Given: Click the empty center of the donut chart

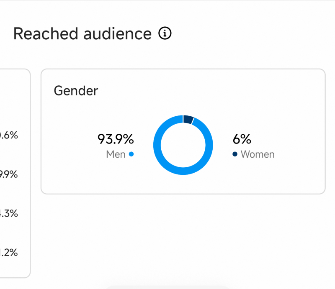Looking at the screenshot, I should (x=183, y=145).
